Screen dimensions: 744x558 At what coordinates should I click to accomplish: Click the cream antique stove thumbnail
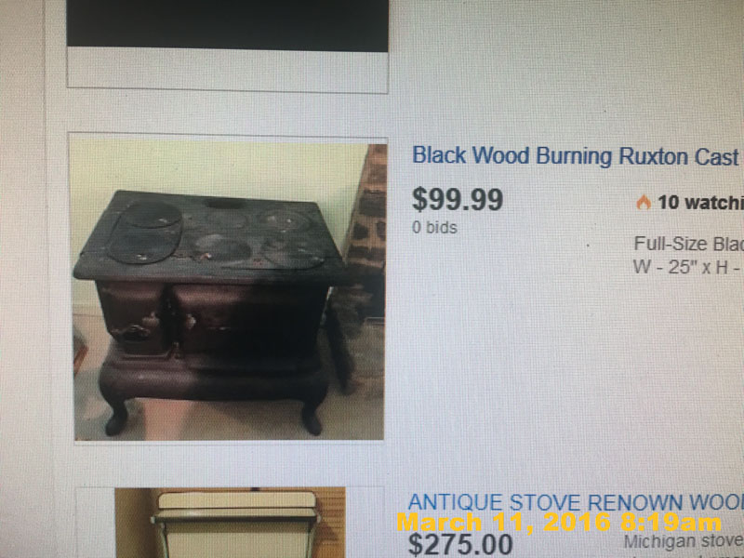coord(230,523)
